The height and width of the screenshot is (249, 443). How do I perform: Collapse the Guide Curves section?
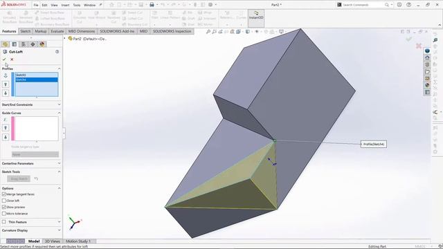[59, 113]
